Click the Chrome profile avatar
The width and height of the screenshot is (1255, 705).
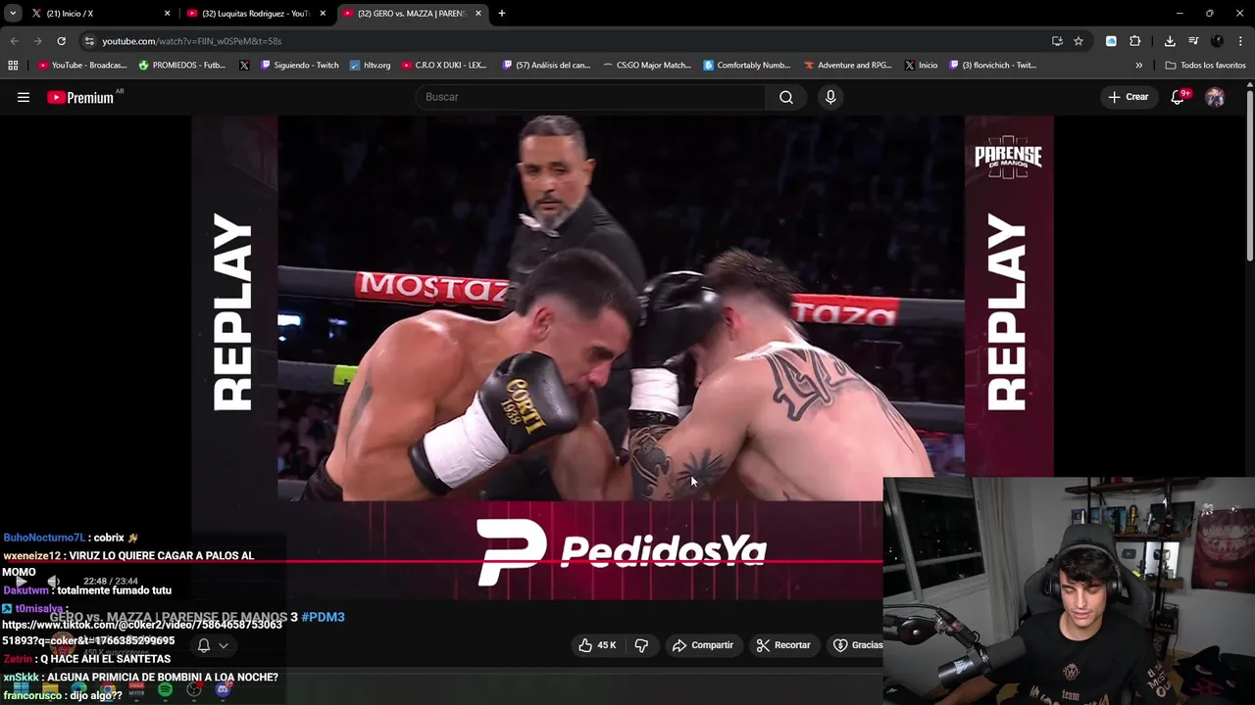coord(1218,41)
